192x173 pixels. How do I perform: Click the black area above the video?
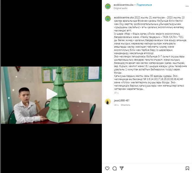[51, 33]
